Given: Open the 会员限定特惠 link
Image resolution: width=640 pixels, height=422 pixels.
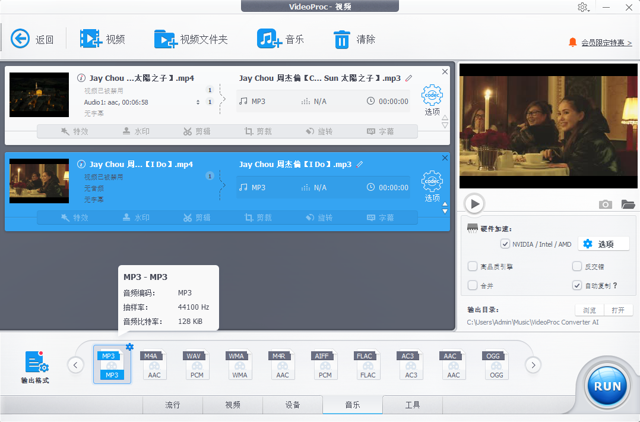Looking at the screenshot, I should [607, 42].
